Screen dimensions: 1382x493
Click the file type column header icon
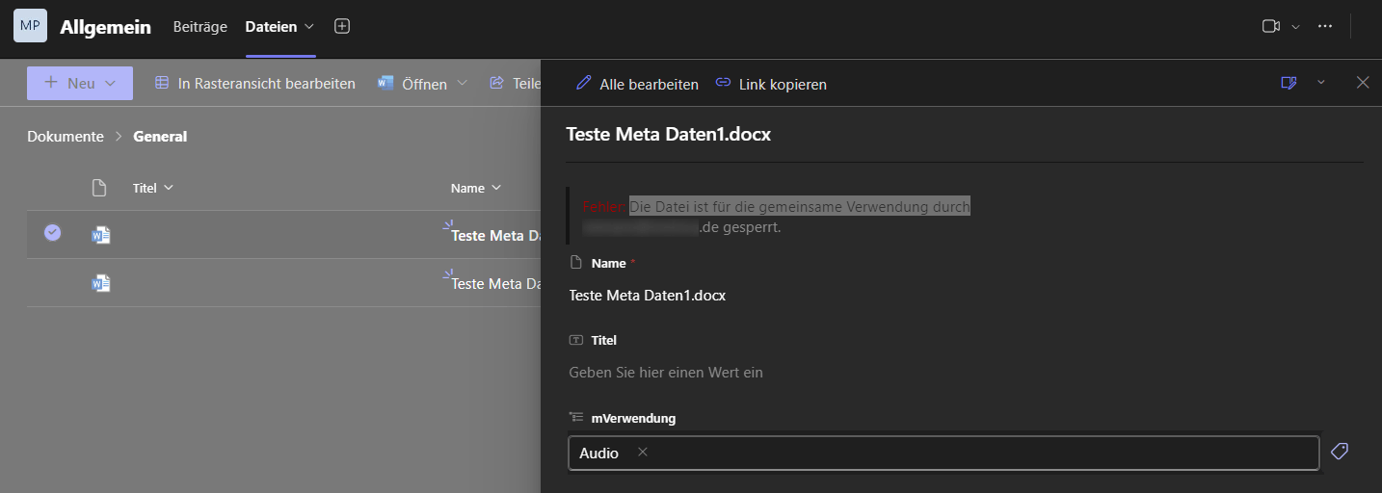[99, 188]
